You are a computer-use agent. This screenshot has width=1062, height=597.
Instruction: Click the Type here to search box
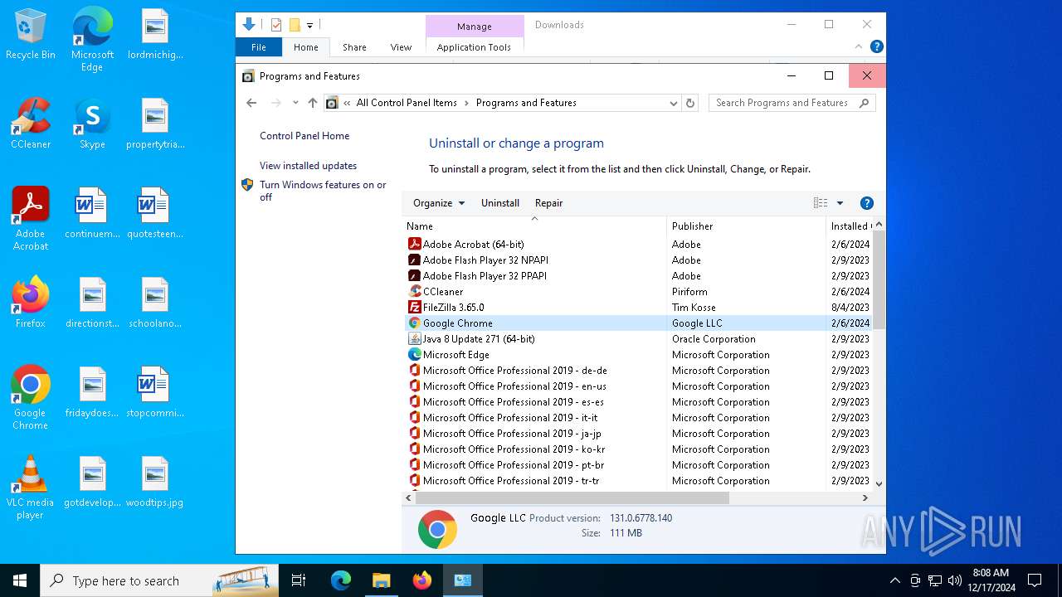[x=159, y=580]
